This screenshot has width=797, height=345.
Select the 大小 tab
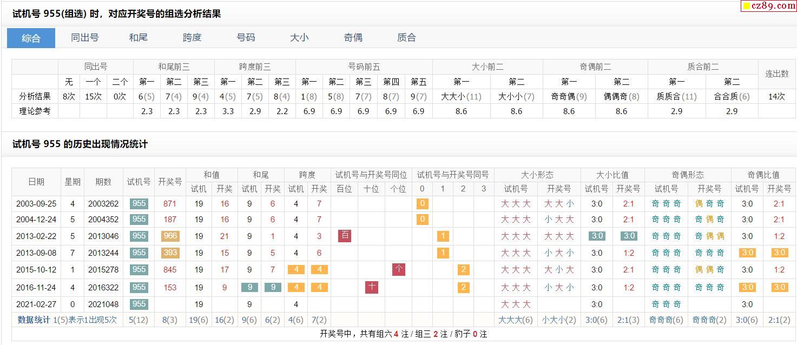(299, 38)
